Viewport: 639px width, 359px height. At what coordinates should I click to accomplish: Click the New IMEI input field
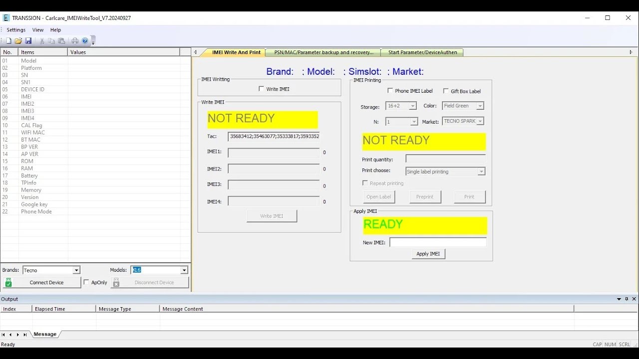pyautogui.click(x=438, y=242)
